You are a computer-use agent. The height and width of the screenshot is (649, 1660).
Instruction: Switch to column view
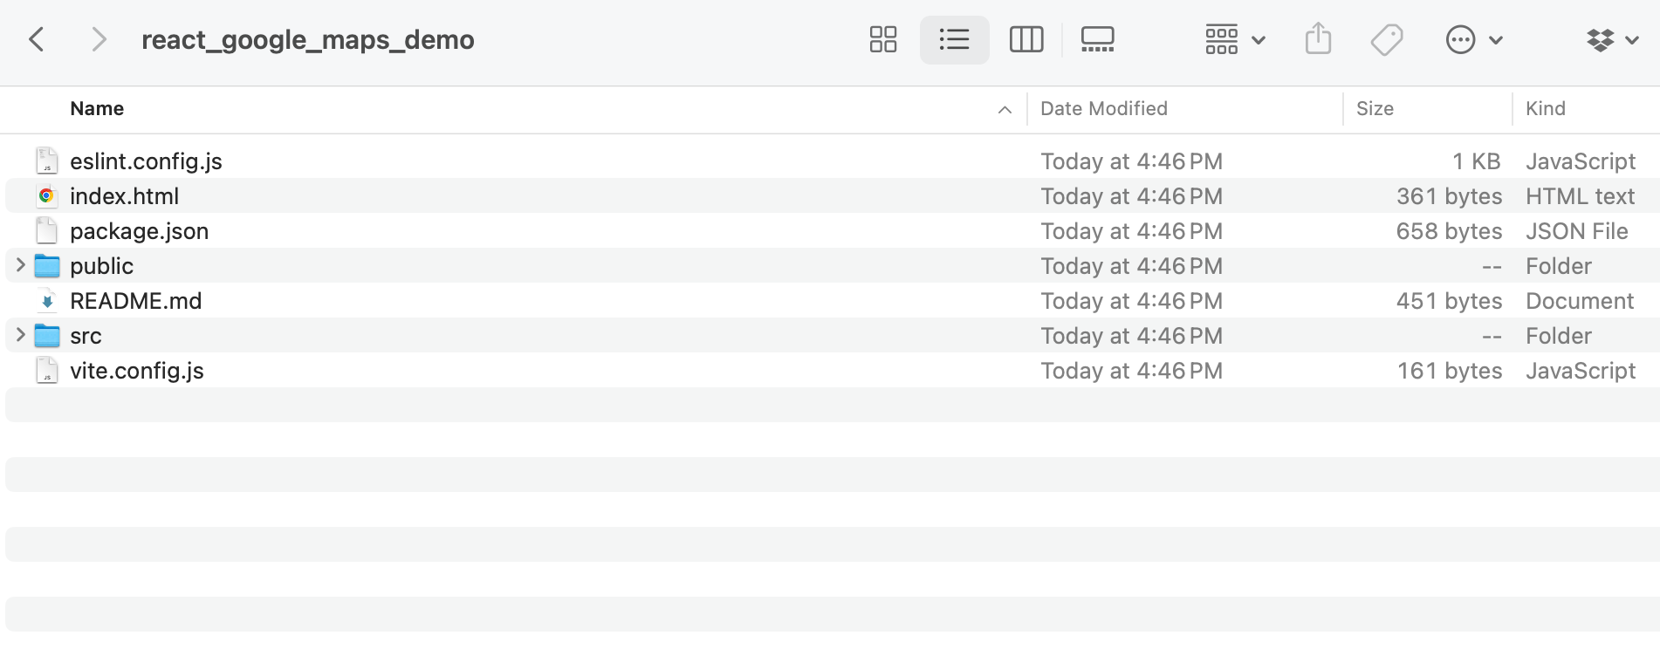(1026, 39)
